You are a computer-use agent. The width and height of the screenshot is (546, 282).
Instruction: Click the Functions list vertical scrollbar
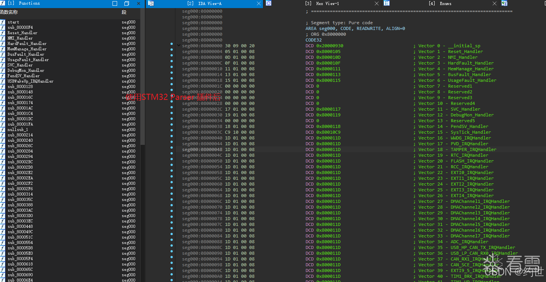(143, 77)
